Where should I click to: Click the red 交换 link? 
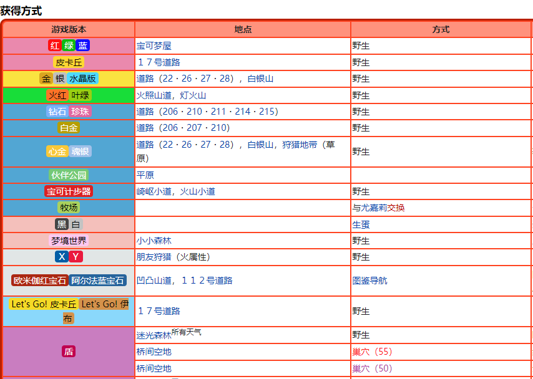pos(396,208)
